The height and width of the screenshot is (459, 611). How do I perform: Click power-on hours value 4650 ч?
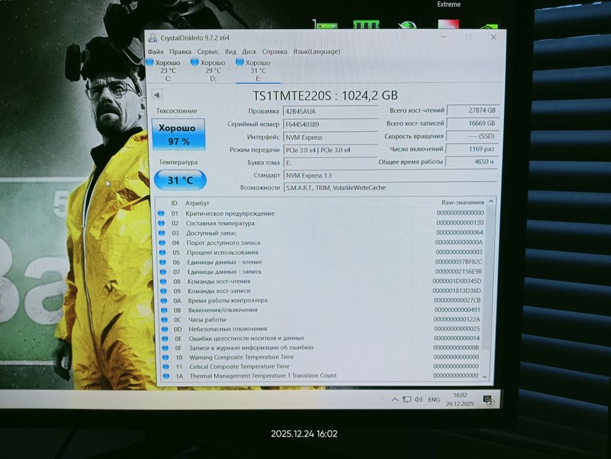coord(471,162)
